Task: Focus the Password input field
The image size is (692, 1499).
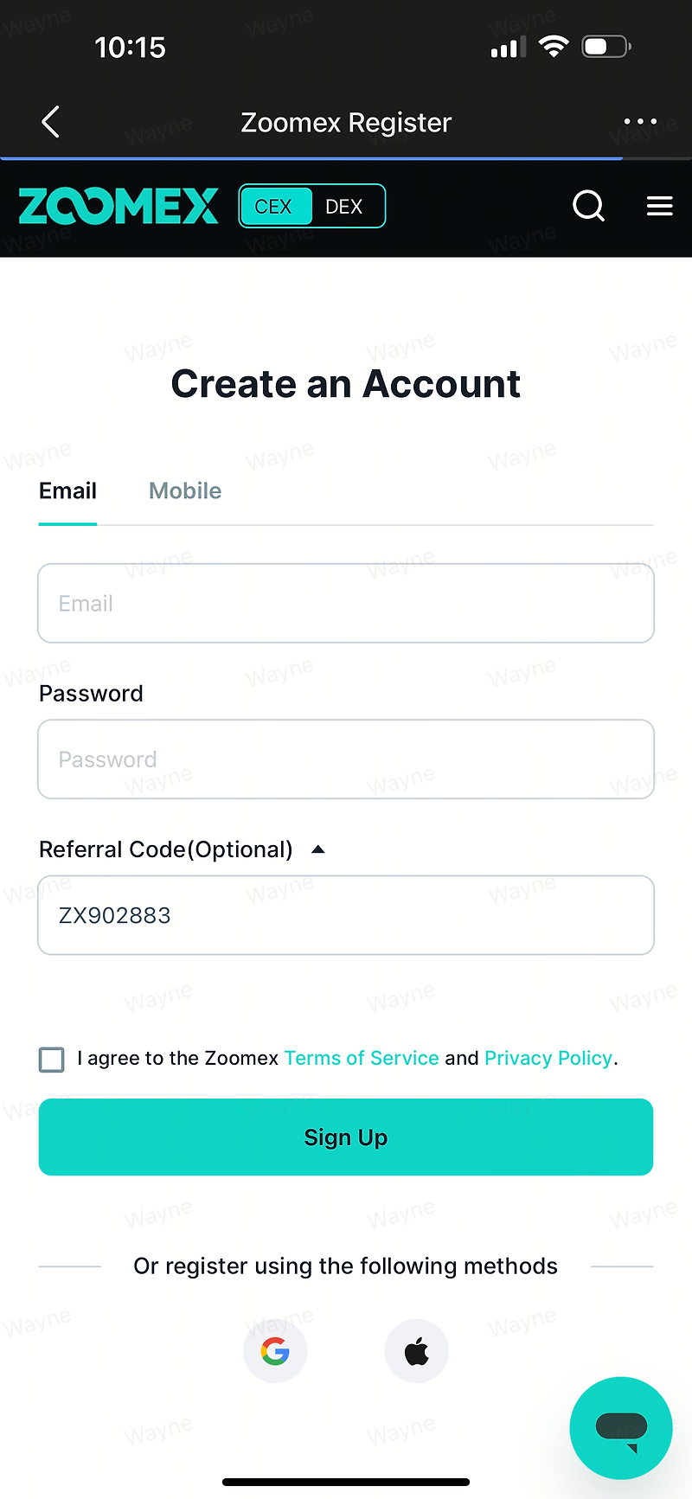Action: 346,759
